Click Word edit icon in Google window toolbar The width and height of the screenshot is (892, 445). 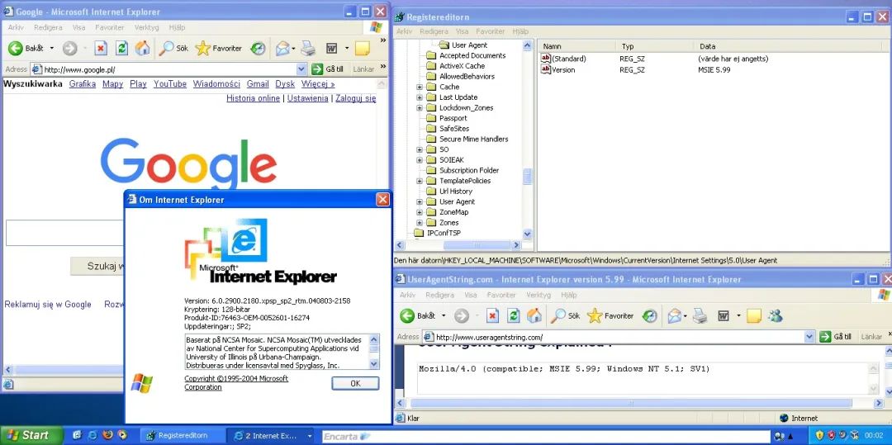(332, 49)
